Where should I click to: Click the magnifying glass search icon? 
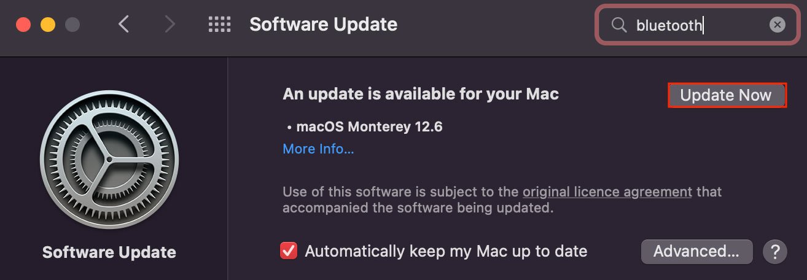tap(619, 25)
